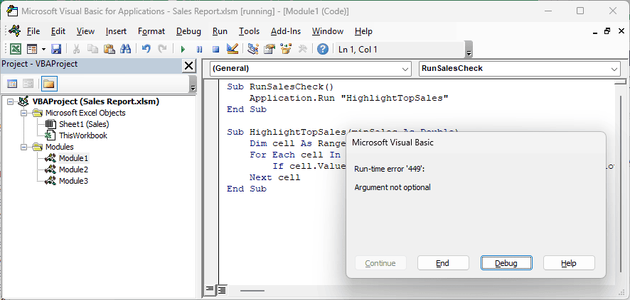Image resolution: width=630 pixels, height=300 pixels.
Task: Select Sheet1 (Sales) in the project tree
Action: [84, 124]
